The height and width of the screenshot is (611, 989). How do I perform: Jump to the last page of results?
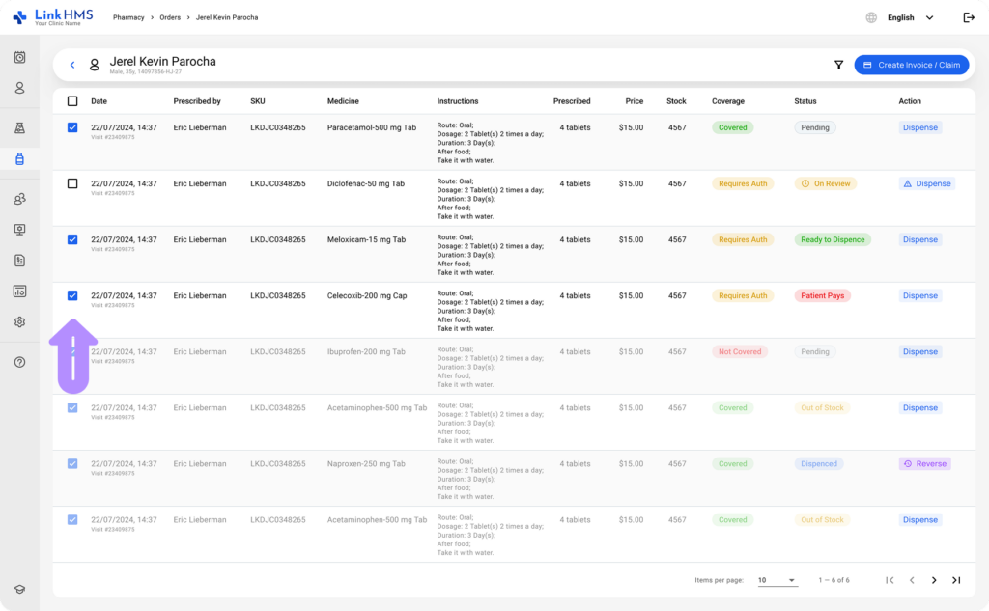tap(956, 580)
